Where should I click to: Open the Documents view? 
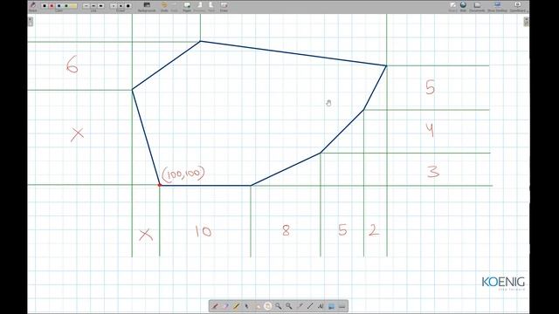tap(477, 6)
